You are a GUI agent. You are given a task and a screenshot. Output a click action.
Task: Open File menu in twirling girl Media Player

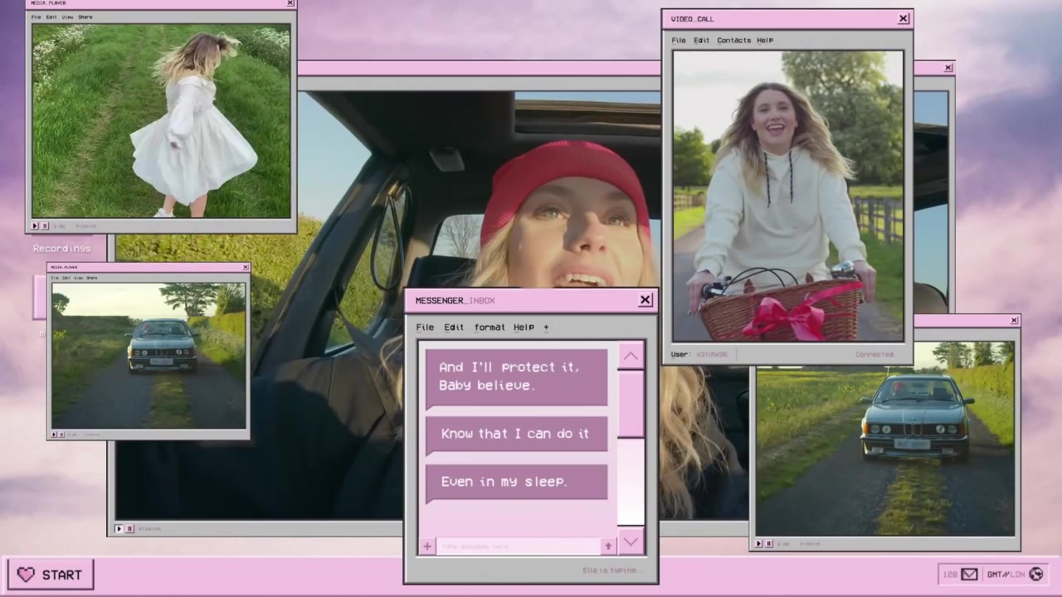36,17
